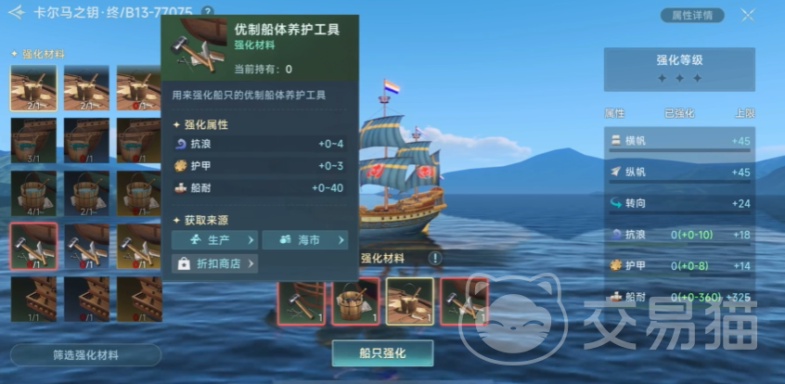Remove the wooden bucket from enhancement slots
Screen dimensions: 785x384
(x=355, y=301)
